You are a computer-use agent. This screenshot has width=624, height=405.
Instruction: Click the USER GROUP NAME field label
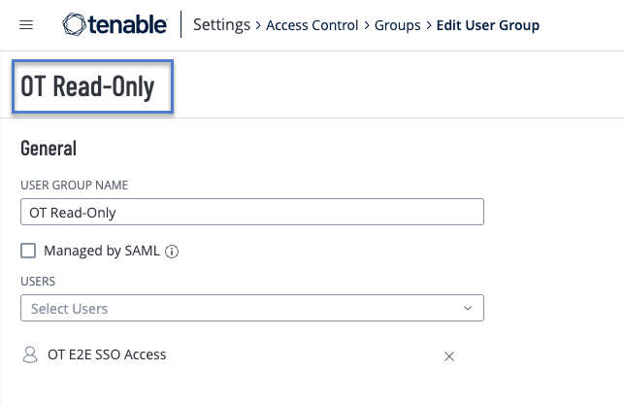[75, 185]
